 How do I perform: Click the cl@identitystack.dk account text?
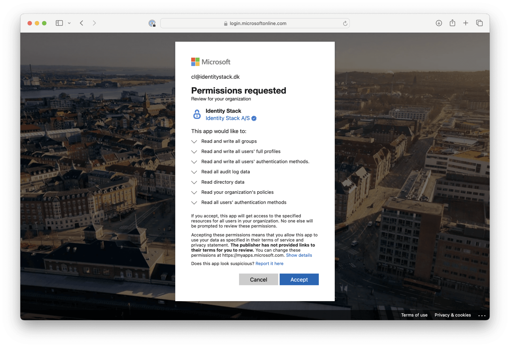215,77
